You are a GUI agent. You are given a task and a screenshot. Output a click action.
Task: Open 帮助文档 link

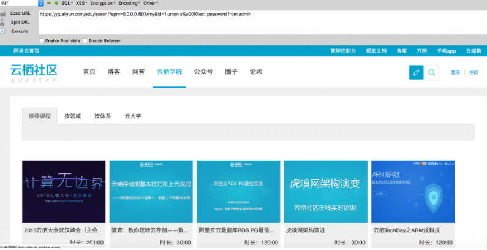pyautogui.click(x=376, y=51)
